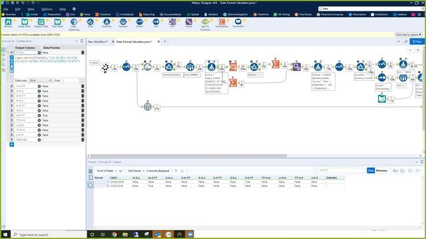Delete the m-d-y expression with trash icon

[83, 52]
